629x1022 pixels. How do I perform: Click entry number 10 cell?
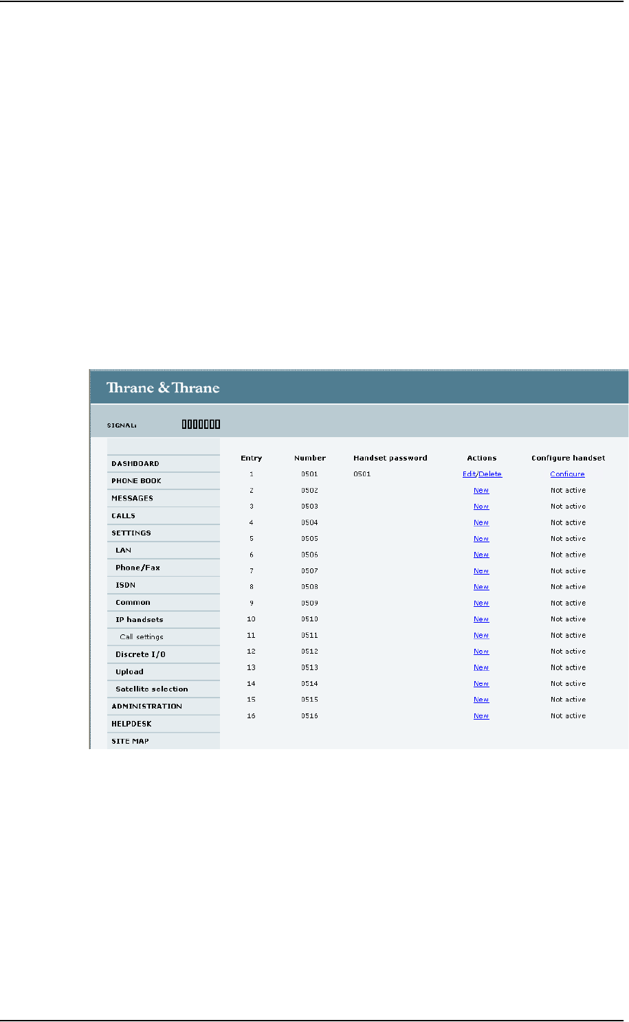coord(252,619)
